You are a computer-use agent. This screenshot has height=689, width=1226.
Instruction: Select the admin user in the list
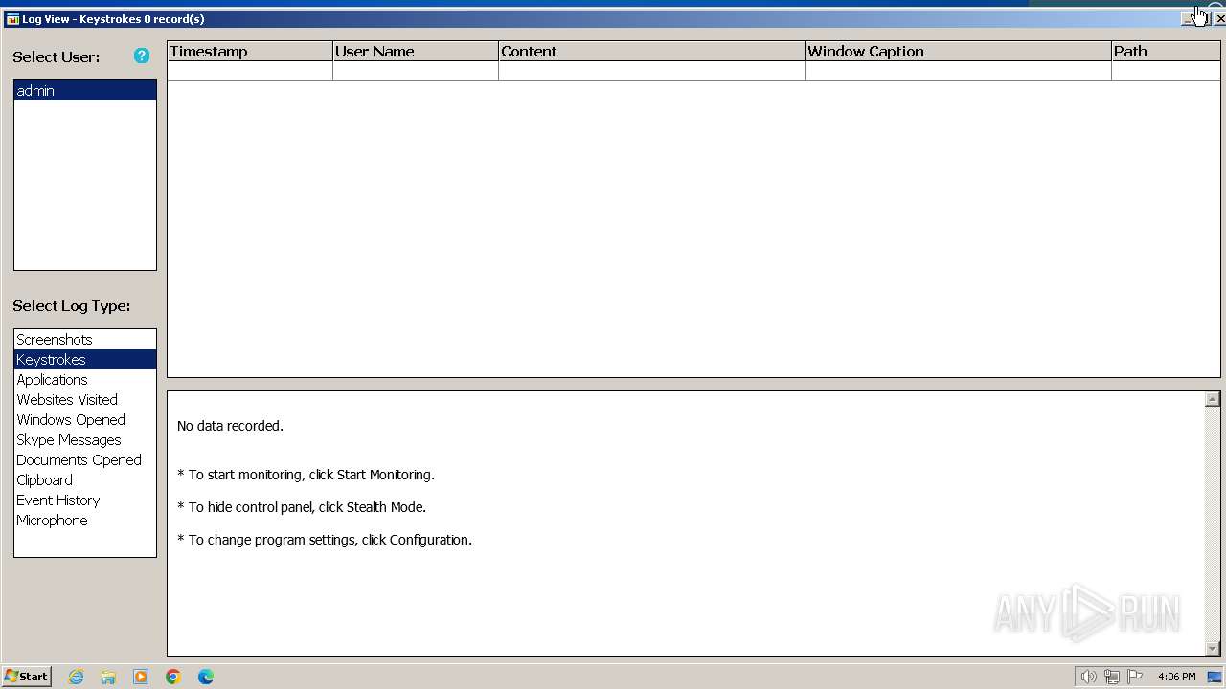pyautogui.click(x=85, y=91)
